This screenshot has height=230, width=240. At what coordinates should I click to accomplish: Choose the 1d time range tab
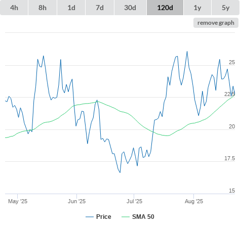tap(71, 8)
